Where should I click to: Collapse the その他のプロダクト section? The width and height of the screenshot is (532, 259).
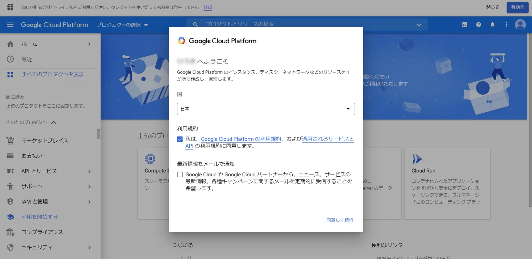coord(31,122)
